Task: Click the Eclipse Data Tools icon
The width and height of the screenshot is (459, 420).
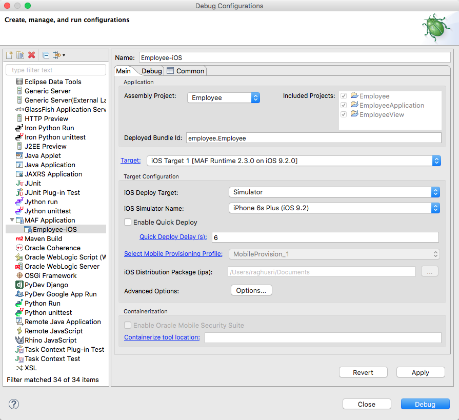Action: click(19, 82)
